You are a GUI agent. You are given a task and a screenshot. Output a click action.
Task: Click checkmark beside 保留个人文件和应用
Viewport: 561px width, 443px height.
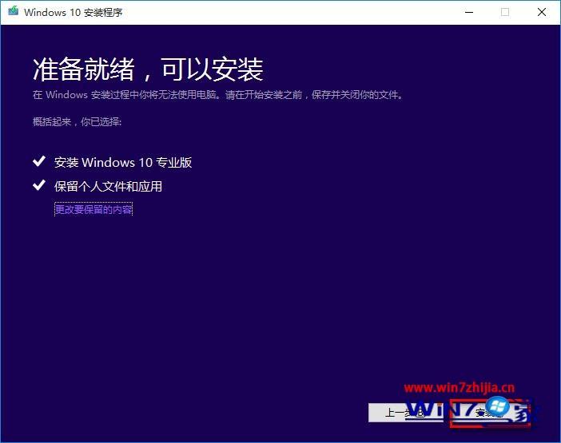[39, 185]
